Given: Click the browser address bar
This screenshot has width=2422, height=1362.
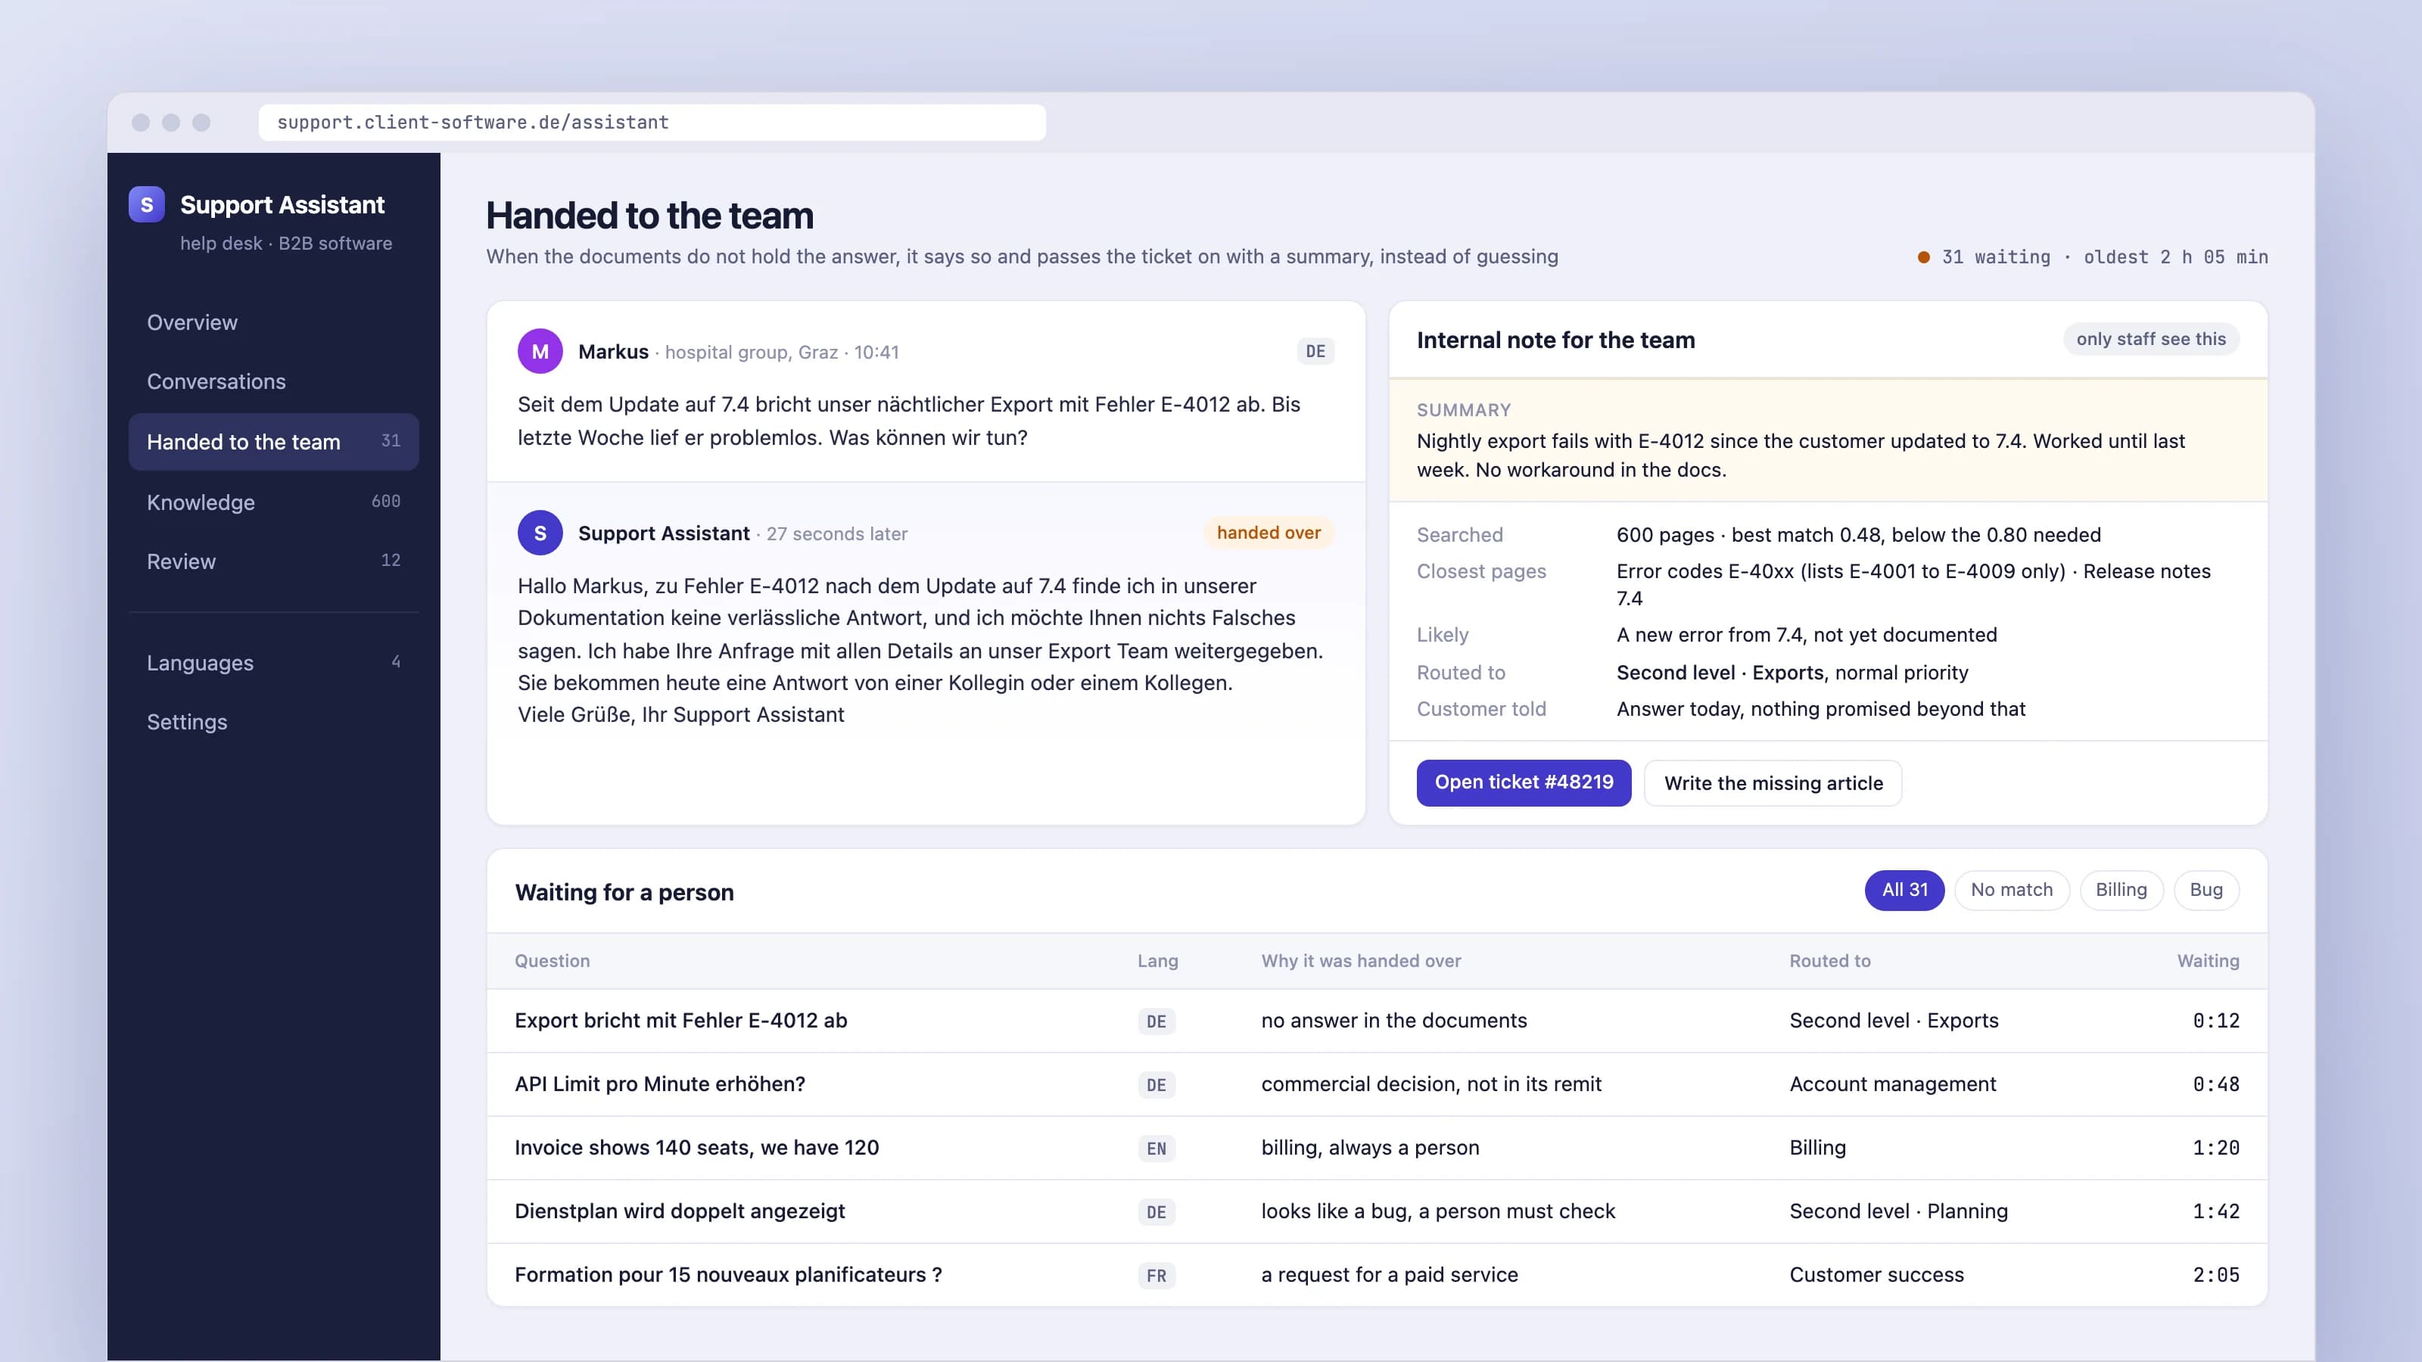Looking at the screenshot, I should [652, 122].
